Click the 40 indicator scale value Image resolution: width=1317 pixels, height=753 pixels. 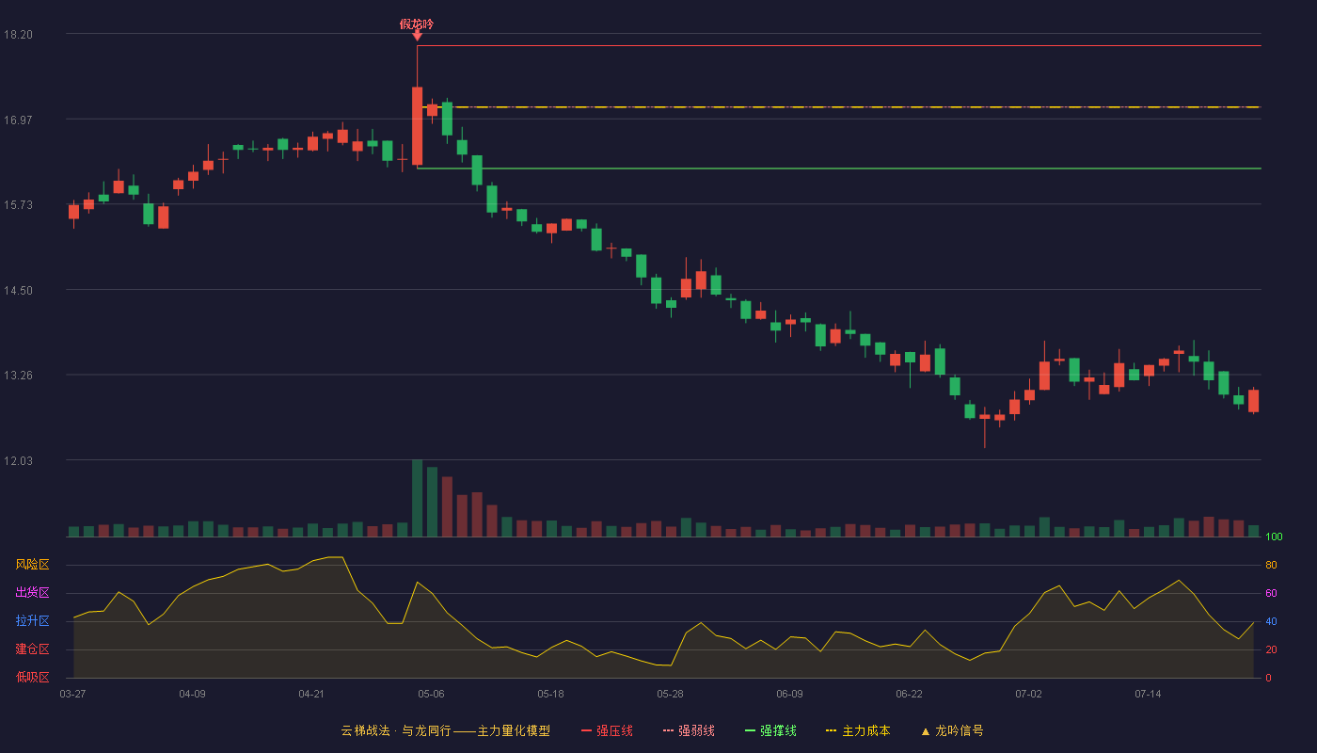(1271, 621)
